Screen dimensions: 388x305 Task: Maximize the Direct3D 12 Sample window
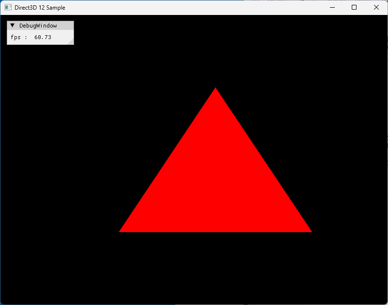[354, 7]
